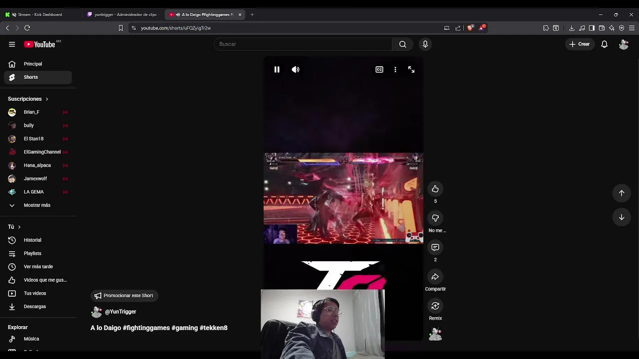
Task: Open the three-dot more options on player
Action: click(x=395, y=70)
